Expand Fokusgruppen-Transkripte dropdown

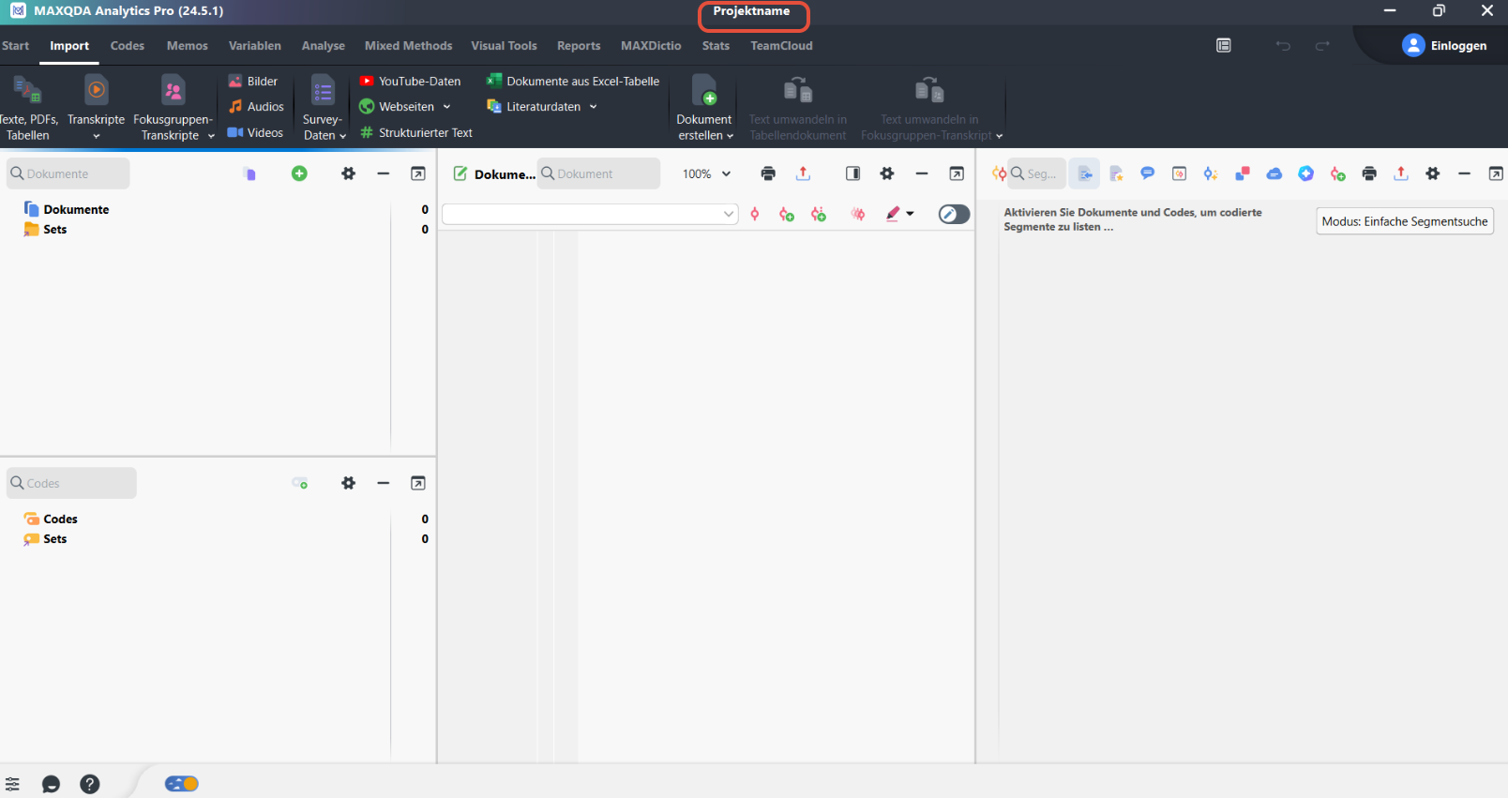(211, 136)
